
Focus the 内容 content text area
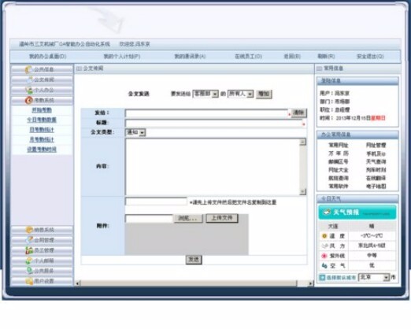coord(213,167)
